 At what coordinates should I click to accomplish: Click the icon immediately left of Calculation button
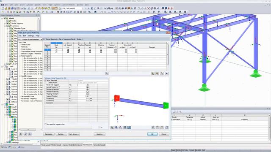click(x=30, y=134)
